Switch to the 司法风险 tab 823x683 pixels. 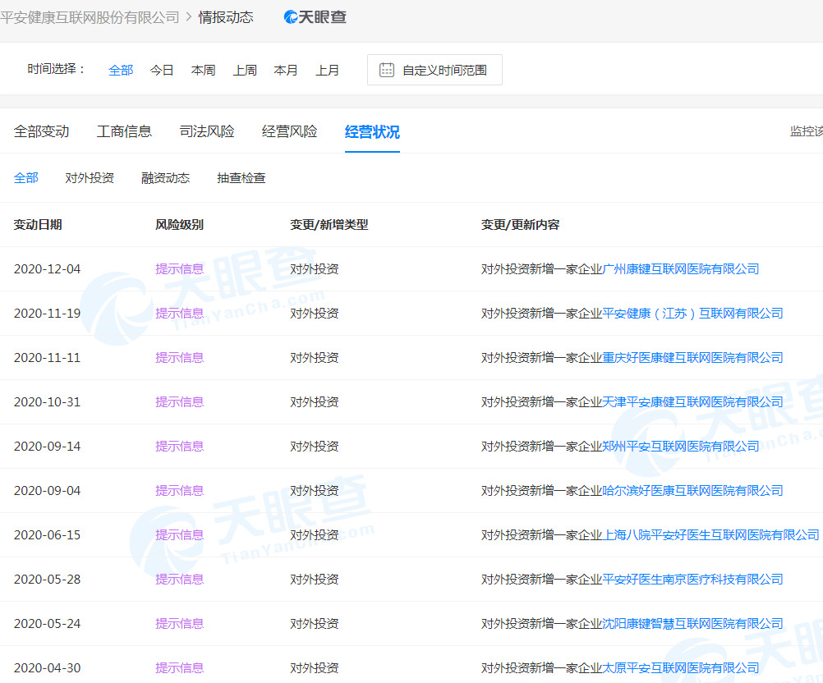[207, 131]
